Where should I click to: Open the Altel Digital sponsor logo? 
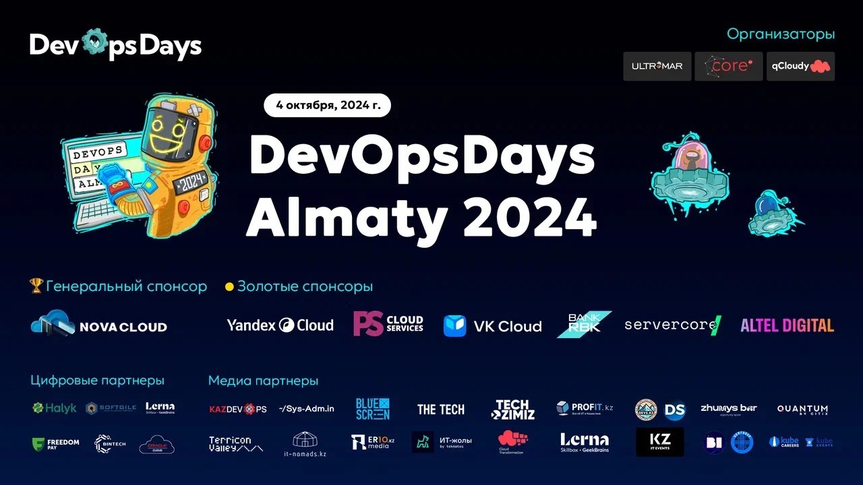click(x=787, y=325)
